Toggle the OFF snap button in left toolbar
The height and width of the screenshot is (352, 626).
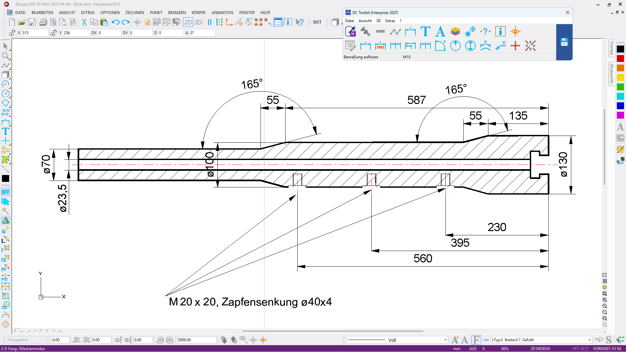[6, 192]
